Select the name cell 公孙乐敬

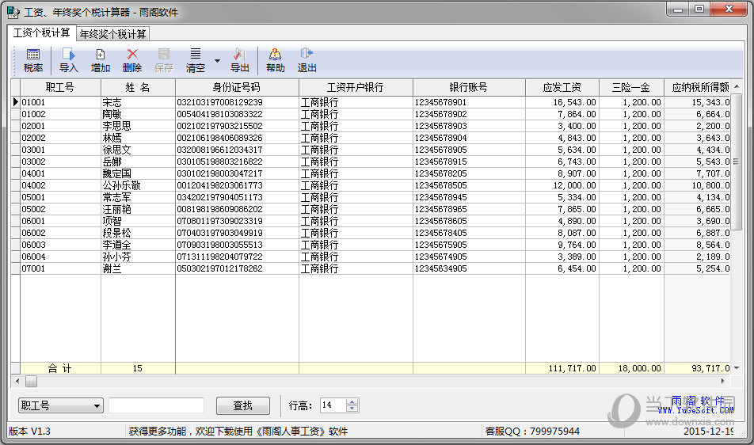coord(138,185)
